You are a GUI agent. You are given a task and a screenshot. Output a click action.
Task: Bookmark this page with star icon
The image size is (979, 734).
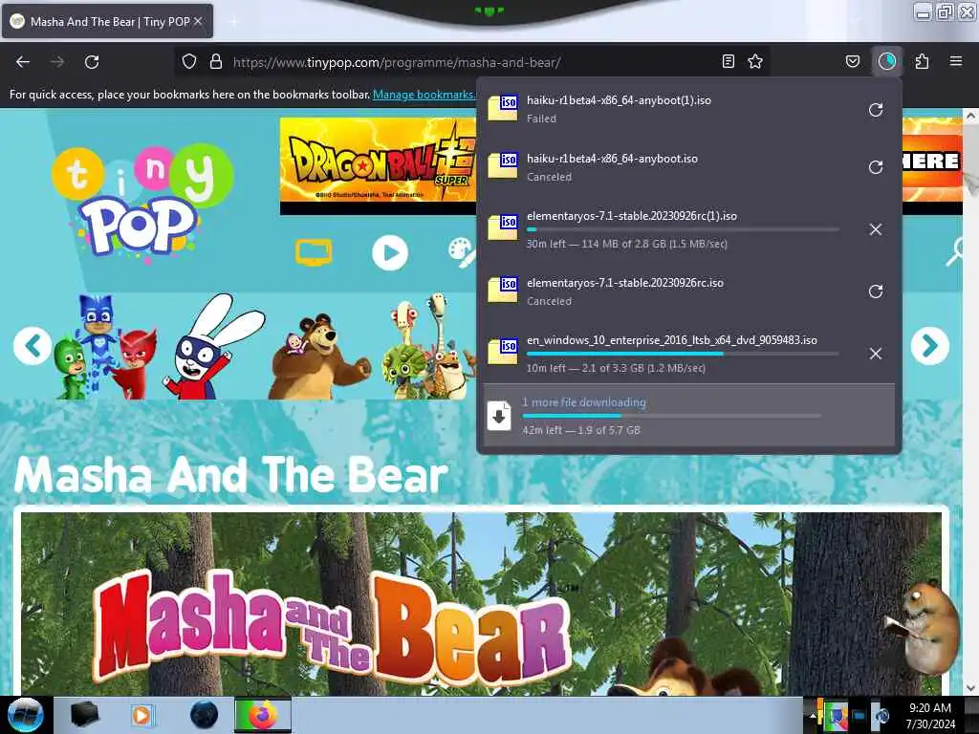755,62
